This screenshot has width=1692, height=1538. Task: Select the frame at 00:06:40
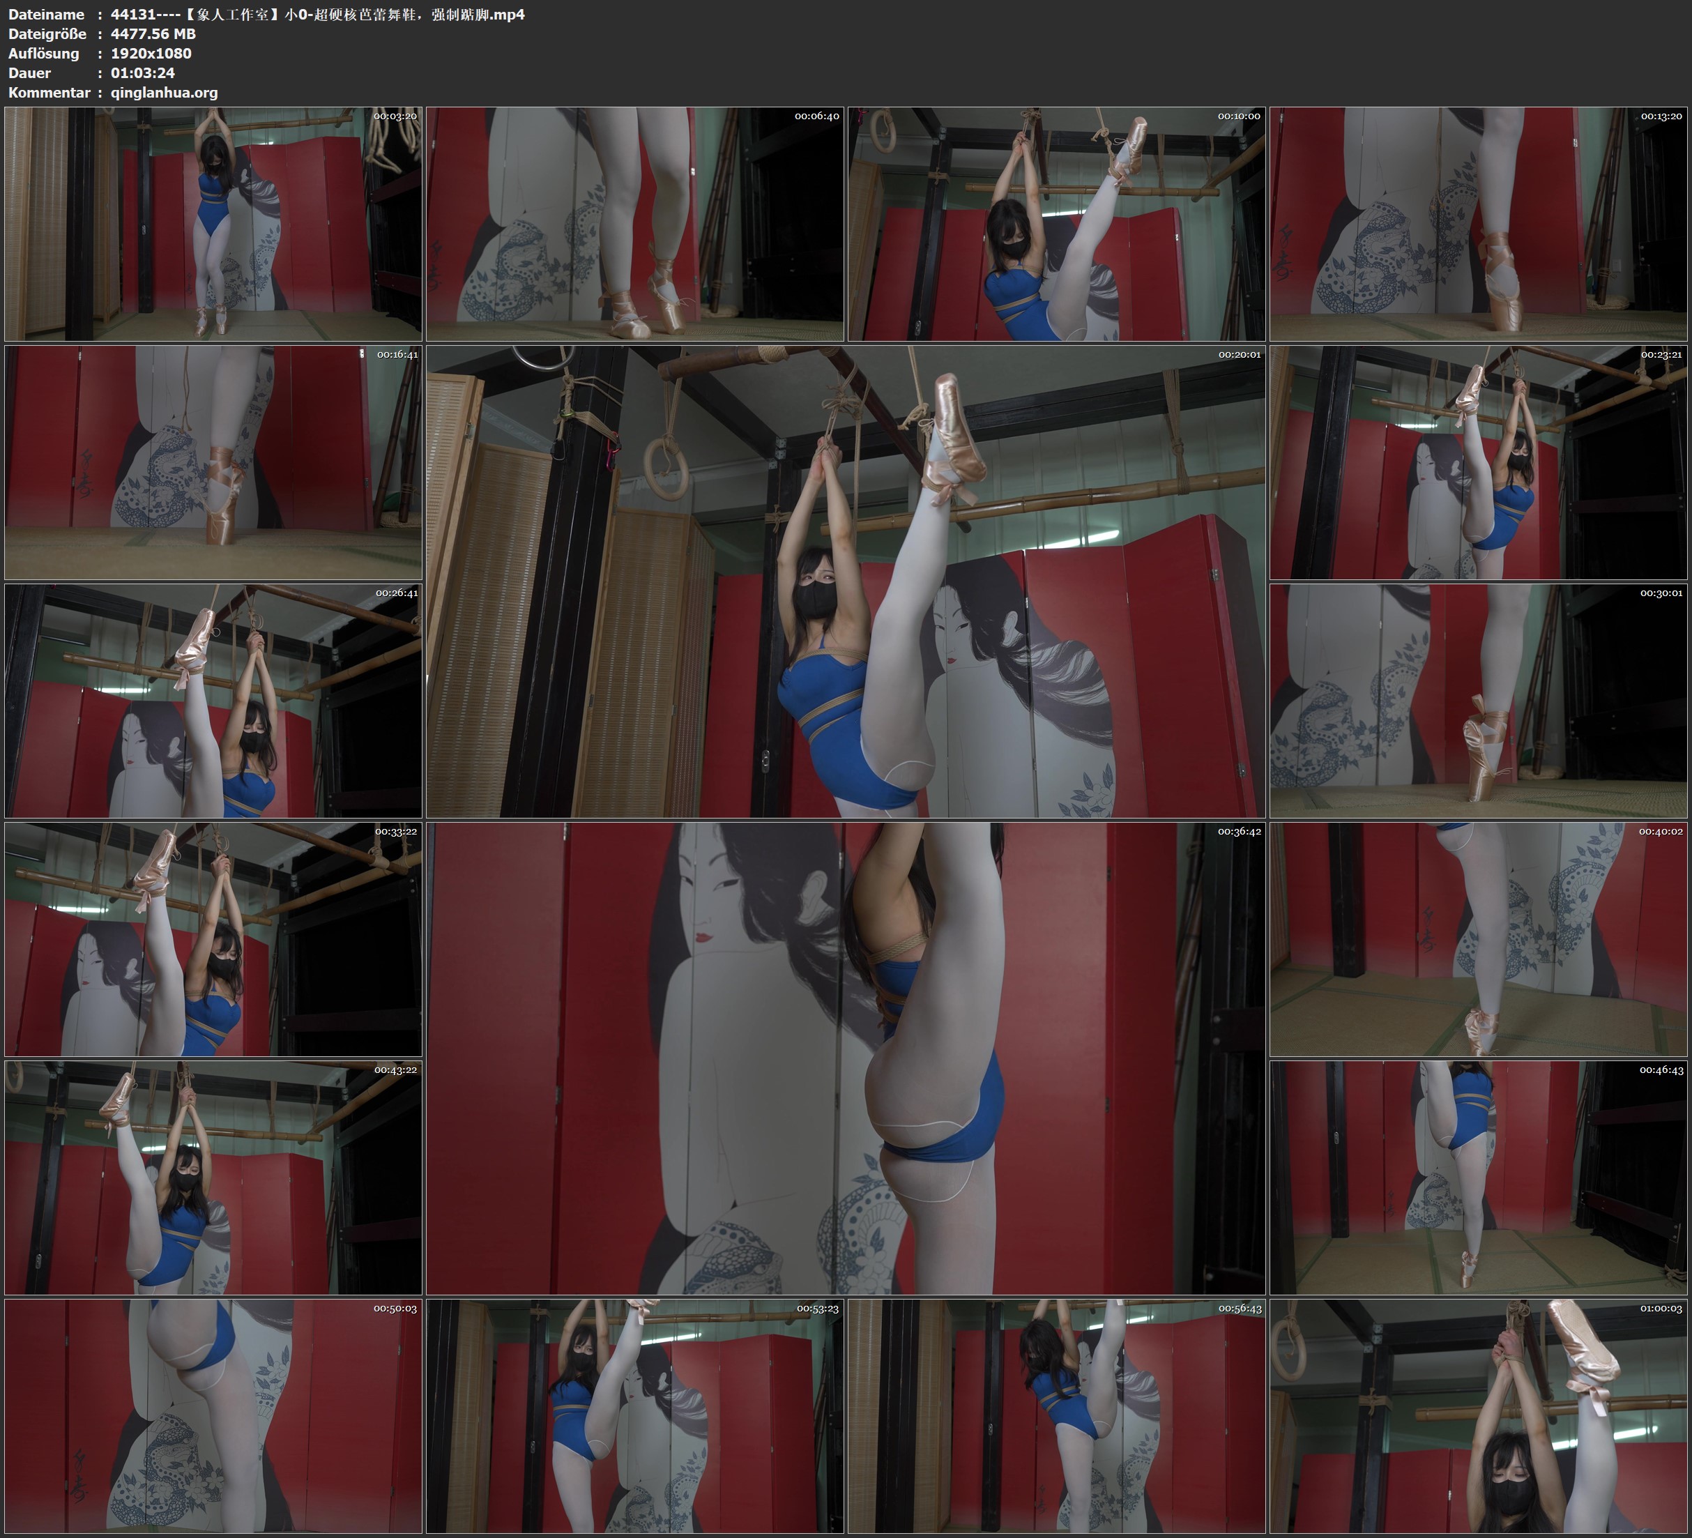point(634,223)
